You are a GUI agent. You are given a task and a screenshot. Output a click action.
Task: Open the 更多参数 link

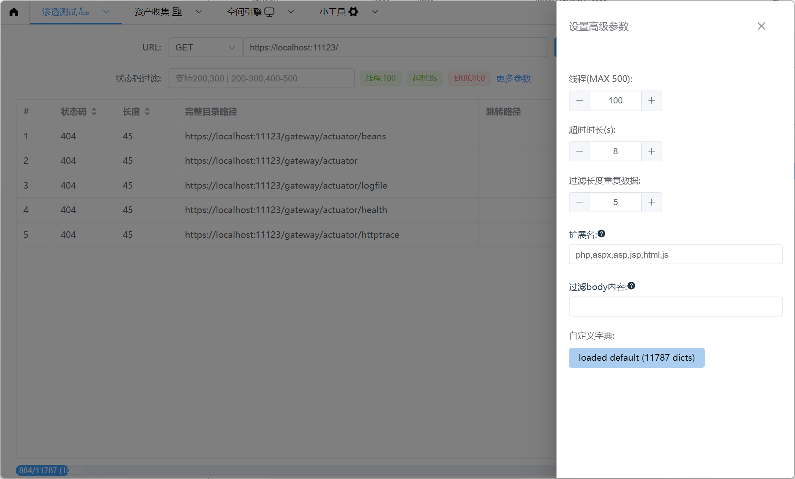click(x=513, y=79)
